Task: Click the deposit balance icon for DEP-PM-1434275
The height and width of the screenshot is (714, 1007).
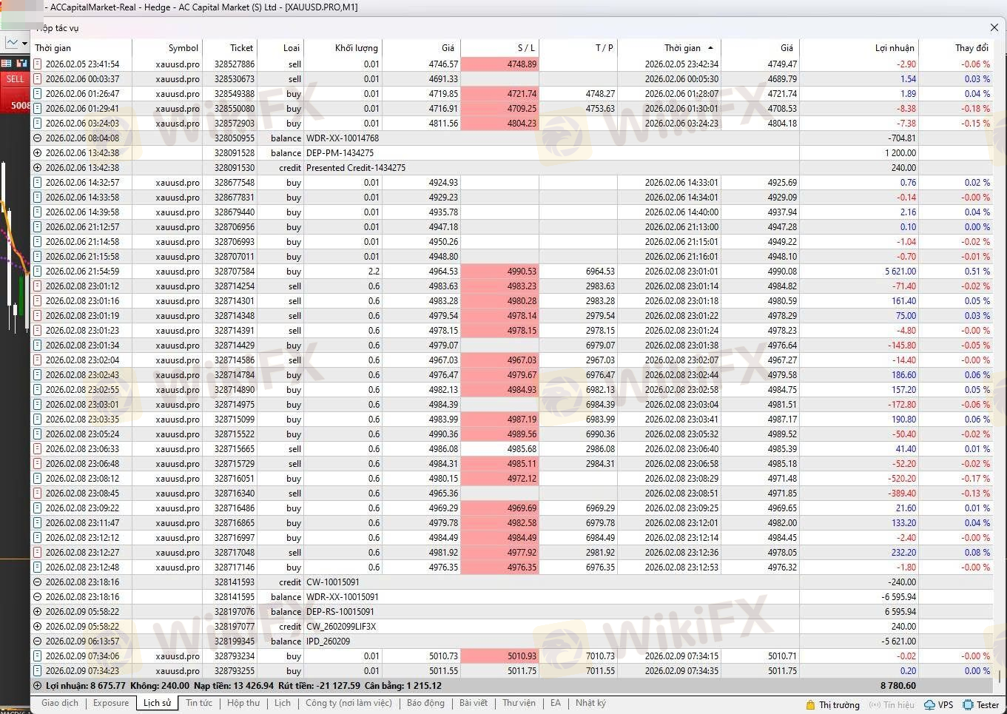Action: point(38,153)
